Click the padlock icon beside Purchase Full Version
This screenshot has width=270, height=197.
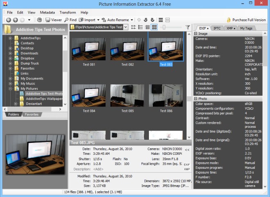pyautogui.click(x=229, y=20)
